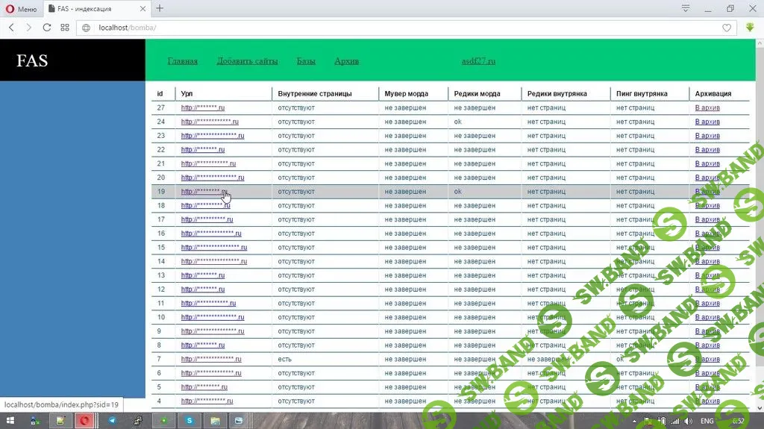
Task: Open the Архив navigation link
Action: click(x=346, y=61)
